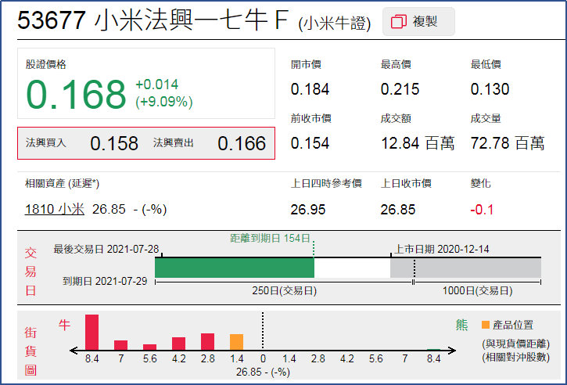
Task: Click the (相關對沖股數) legend note
Action: (515, 358)
